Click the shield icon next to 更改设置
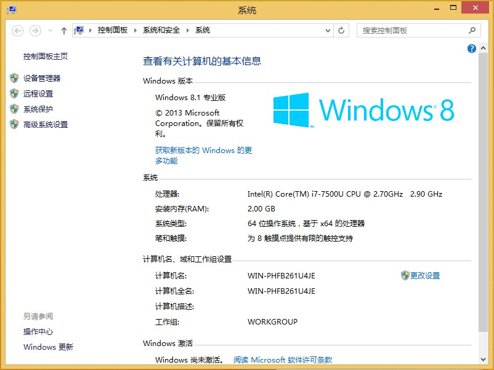 [405, 275]
